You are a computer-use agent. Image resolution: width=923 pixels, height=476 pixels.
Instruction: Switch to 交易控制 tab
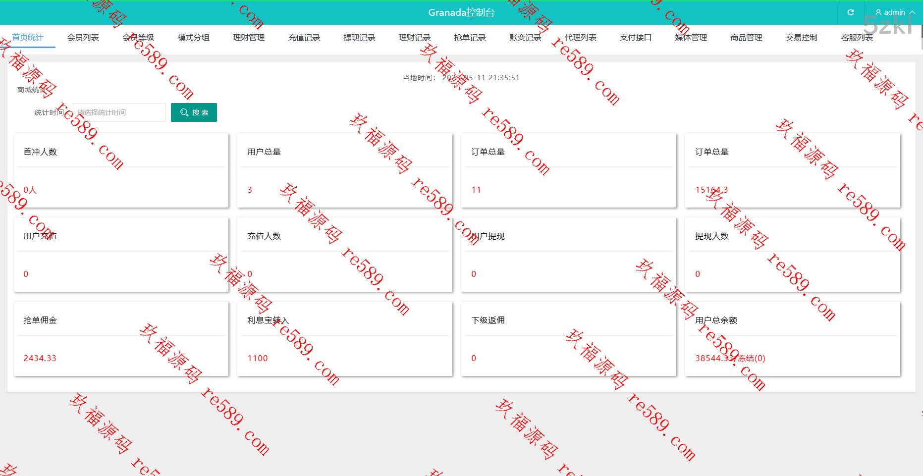pos(802,38)
